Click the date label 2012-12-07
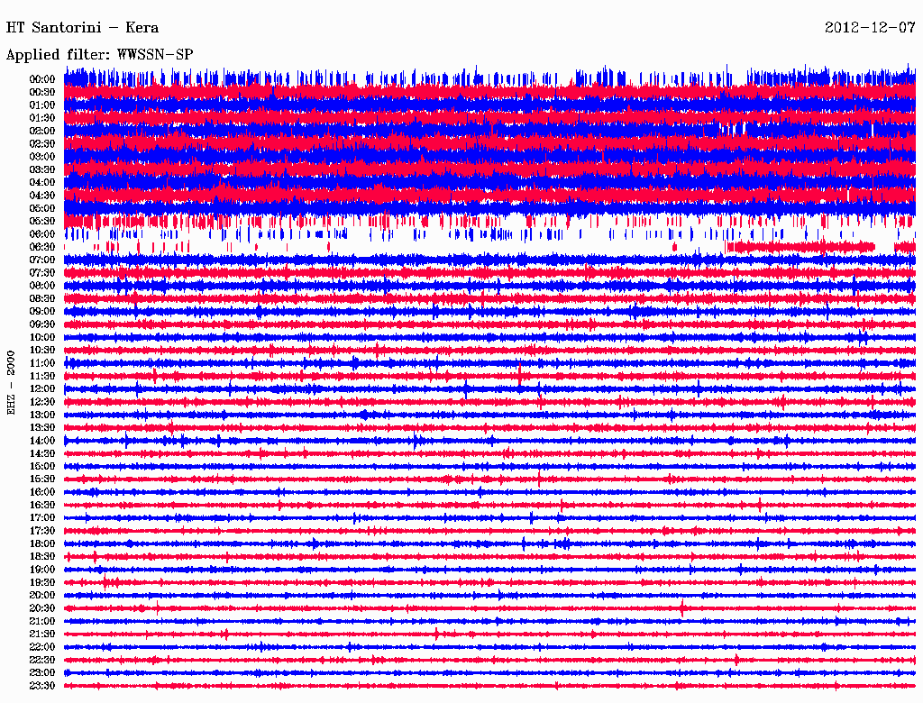This screenshot has width=923, height=703. click(870, 28)
